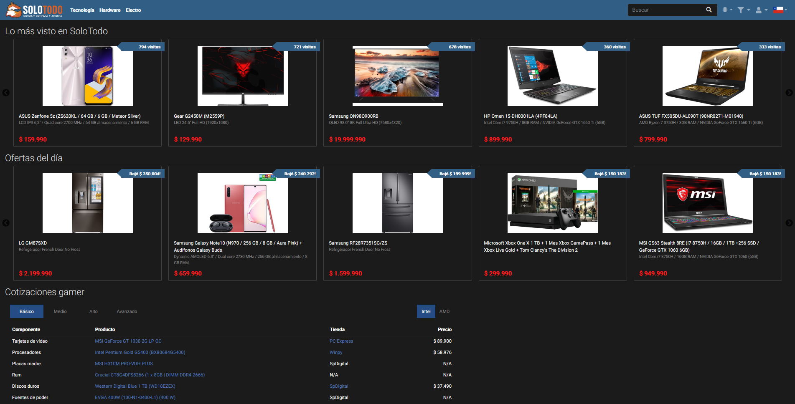Screen dimensions: 795x404
Task: Open the Samsung RF28R7351SG/ZS refrigerator image
Action: (398, 203)
